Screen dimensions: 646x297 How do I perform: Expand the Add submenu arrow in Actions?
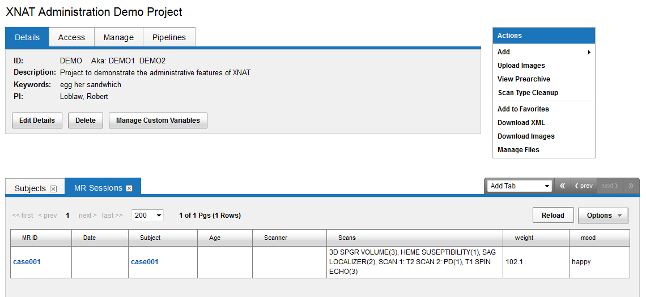589,52
